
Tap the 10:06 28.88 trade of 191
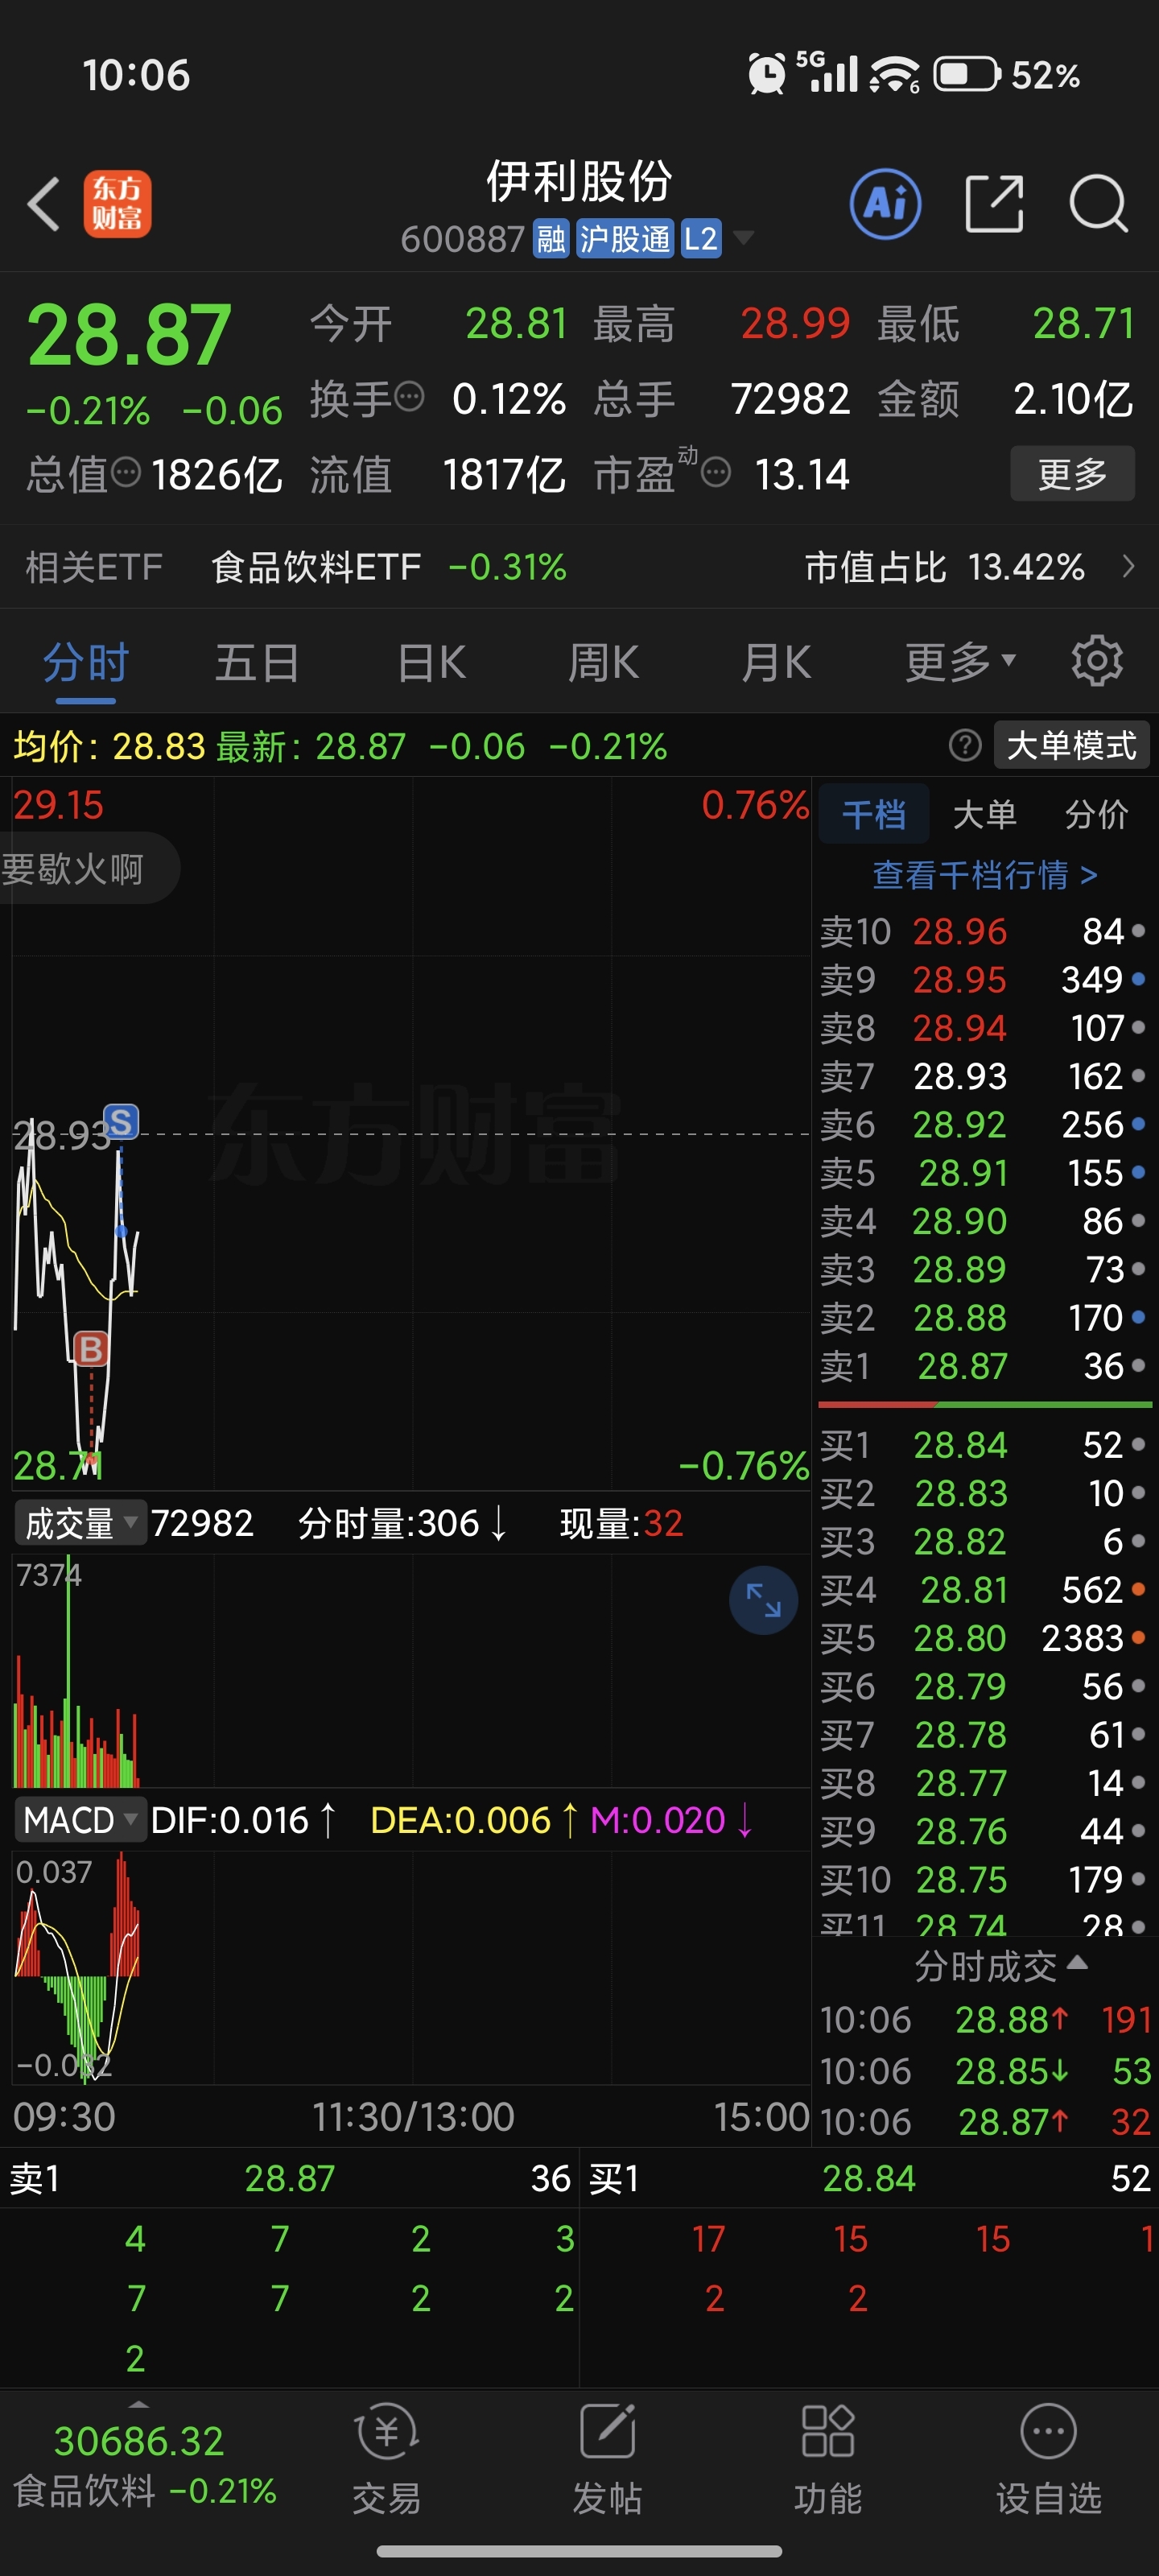[x=986, y=2019]
